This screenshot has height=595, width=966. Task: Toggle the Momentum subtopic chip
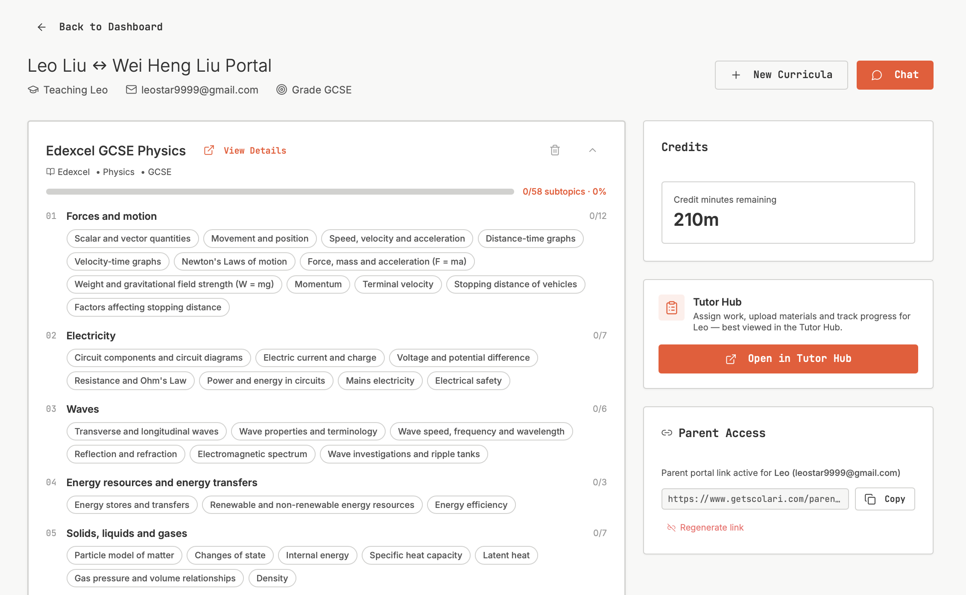click(x=318, y=284)
